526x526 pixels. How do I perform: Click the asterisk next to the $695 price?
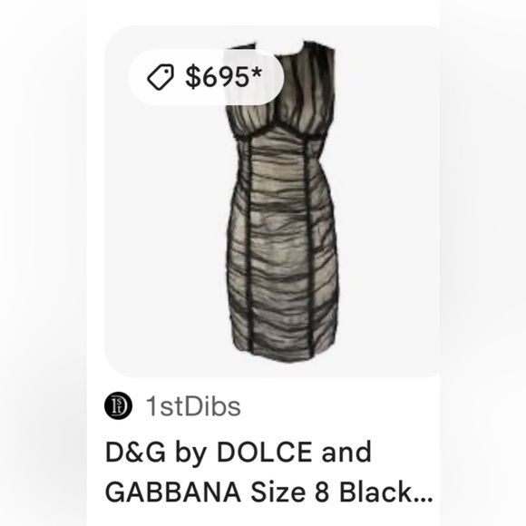coord(256,73)
